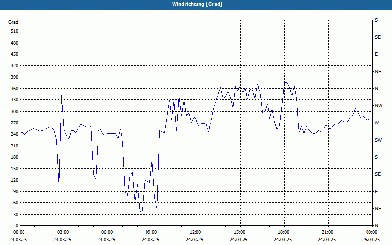
Task: Click the 210 degree axis label
Action: [x=14, y=146]
